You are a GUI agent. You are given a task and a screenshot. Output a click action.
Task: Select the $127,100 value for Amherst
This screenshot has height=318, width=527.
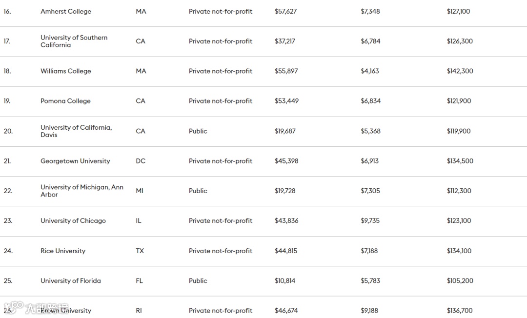pyautogui.click(x=458, y=11)
